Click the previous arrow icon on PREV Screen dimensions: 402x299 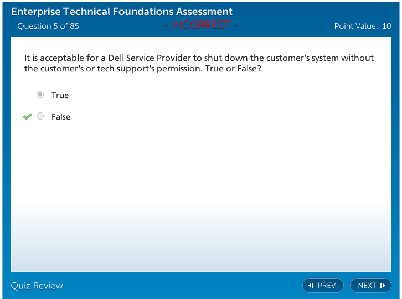(311, 286)
